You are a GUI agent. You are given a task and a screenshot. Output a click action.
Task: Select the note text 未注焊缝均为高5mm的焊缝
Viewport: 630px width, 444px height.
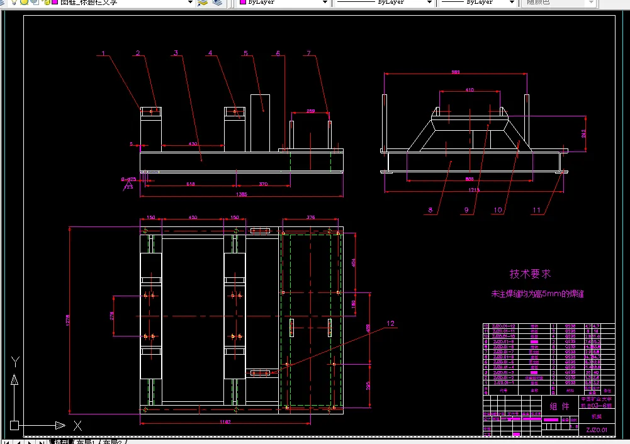point(537,294)
